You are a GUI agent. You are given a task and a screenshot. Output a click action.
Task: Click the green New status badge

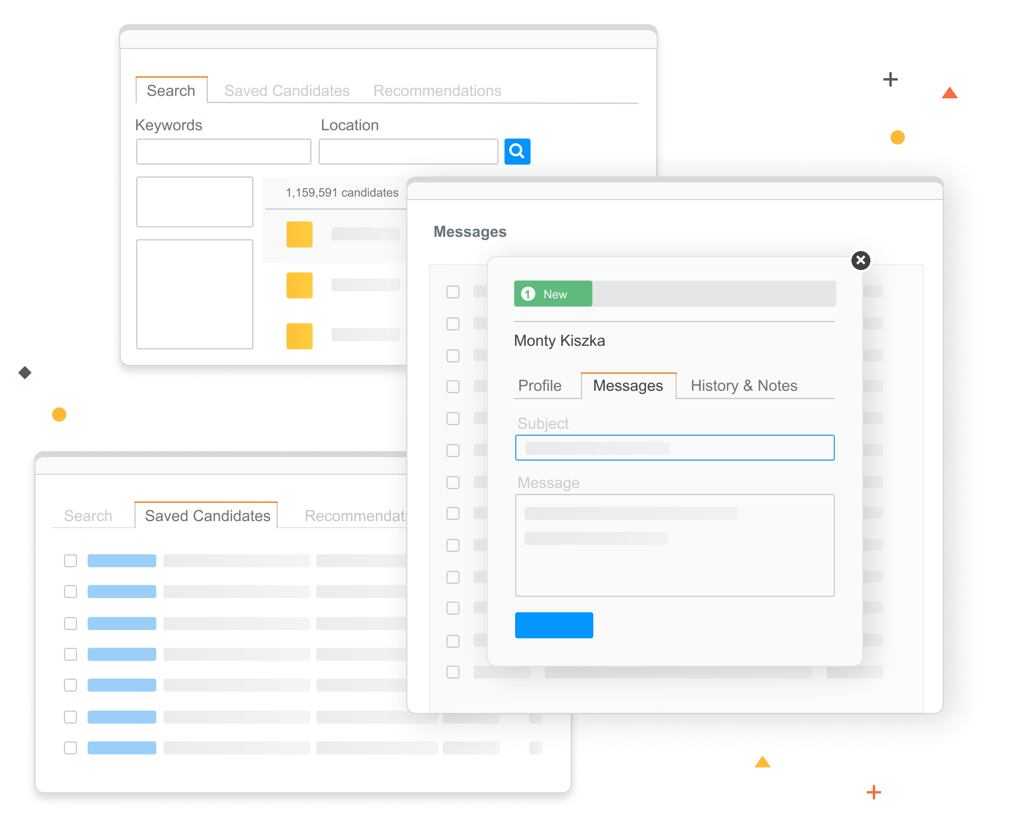coord(553,294)
